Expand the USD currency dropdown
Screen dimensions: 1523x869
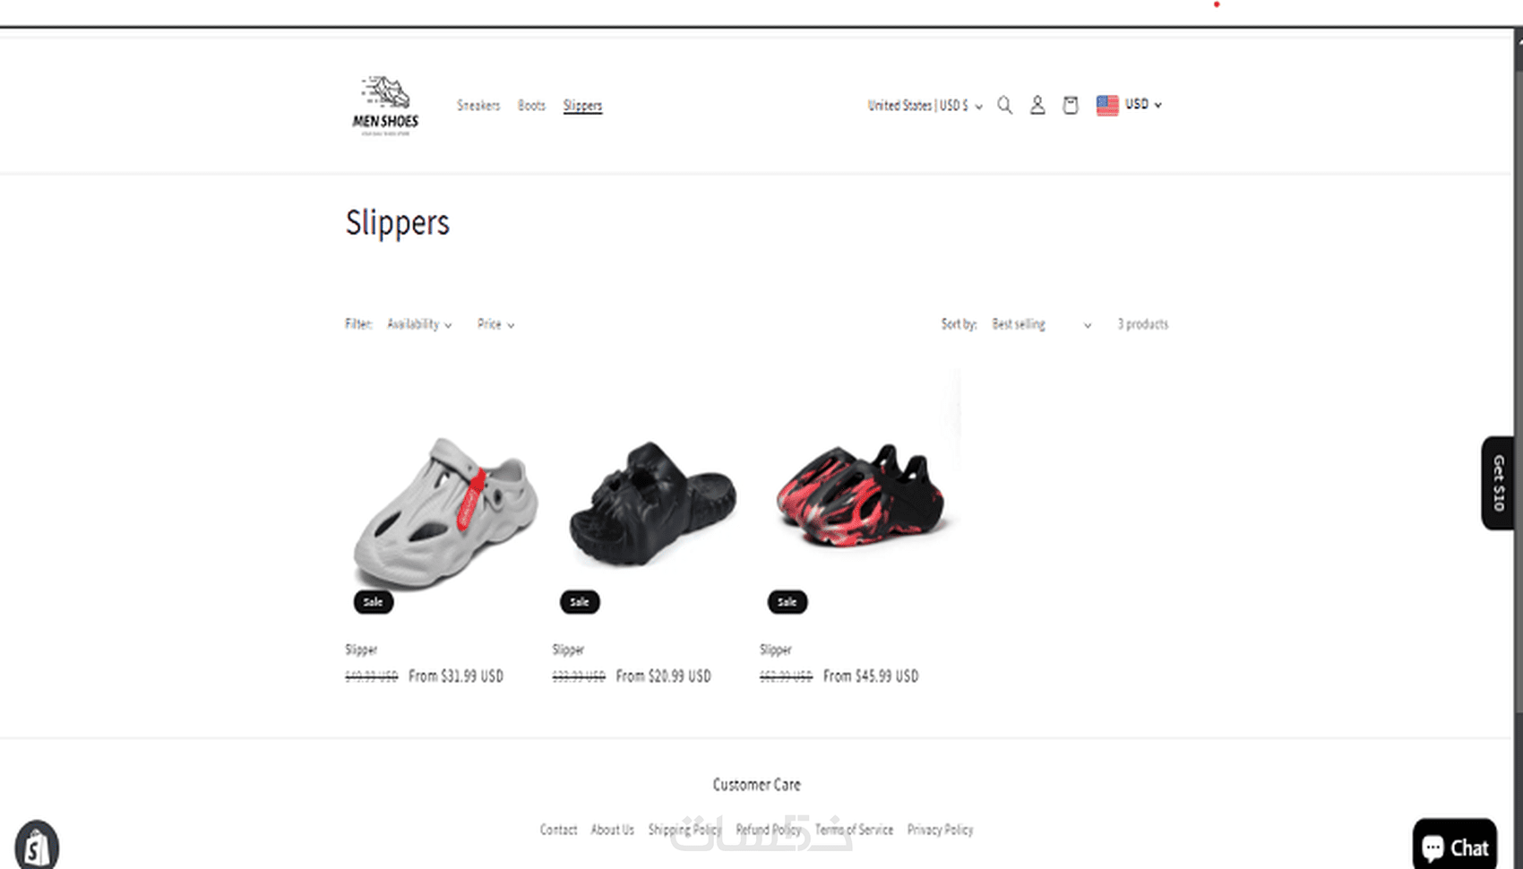tap(1144, 105)
